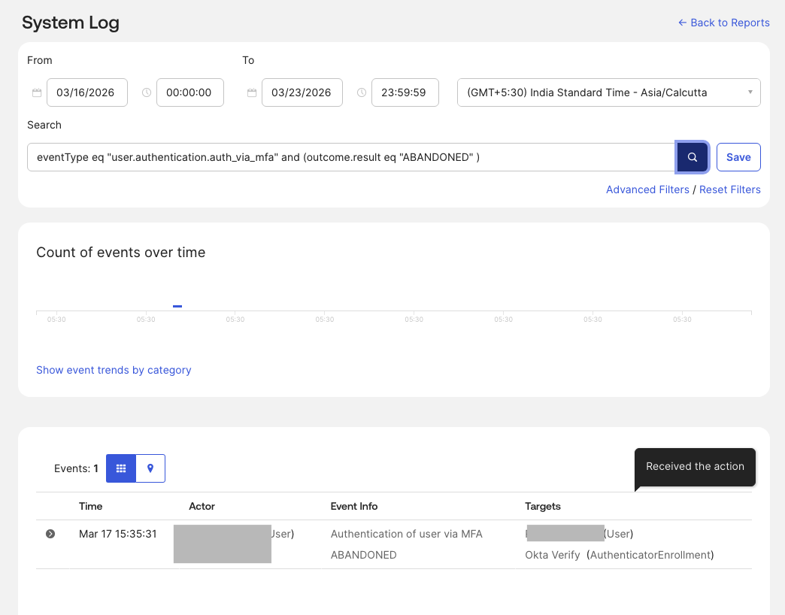The height and width of the screenshot is (615, 785).
Task: Expand the India Standard Time timezone dropdown
Action: [x=609, y=92]
